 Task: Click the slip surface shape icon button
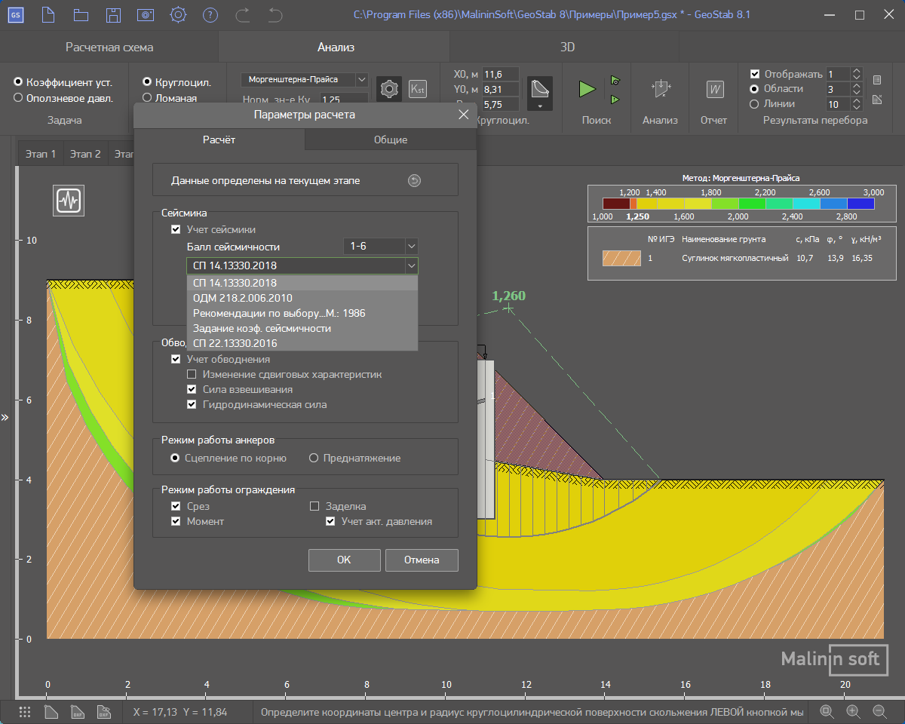(539, 92)
